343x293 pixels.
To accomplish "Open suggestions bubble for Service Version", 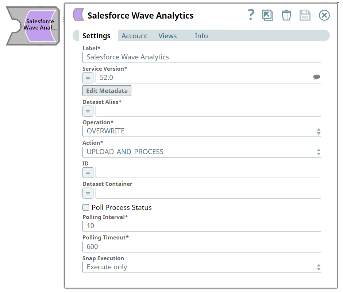I will [316, 77].
